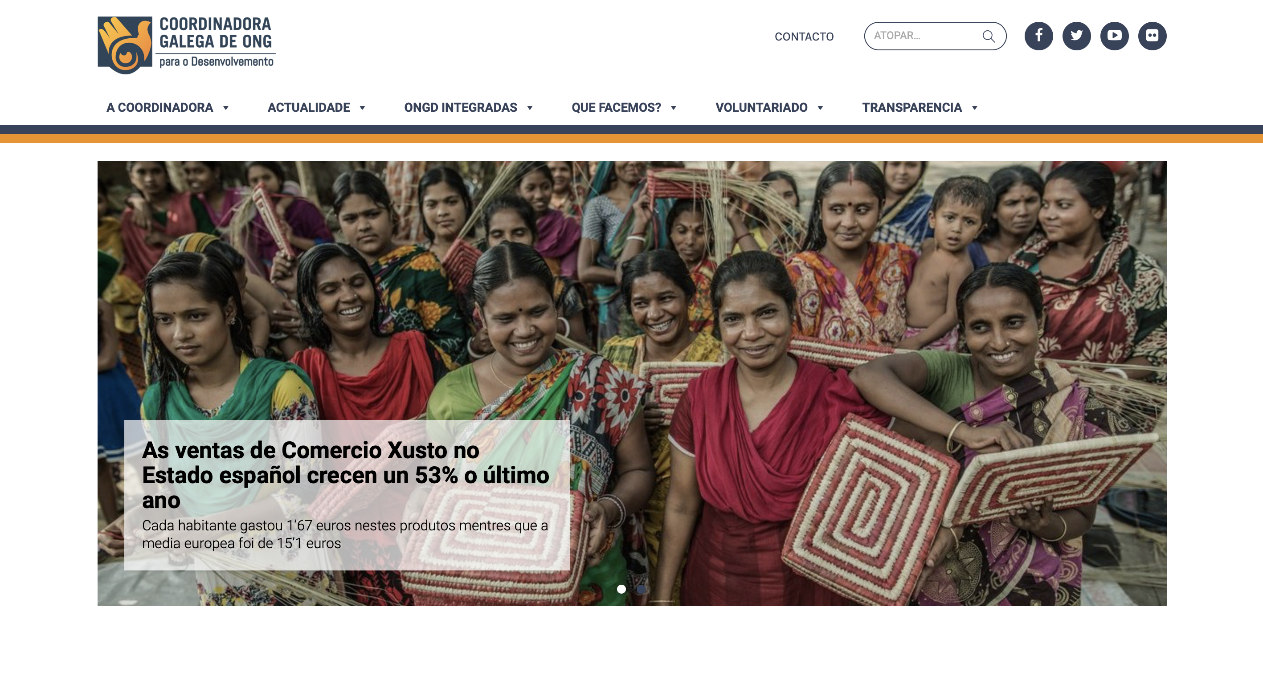
Task: Click the search magnifier icon
Action: coord(989,36)
